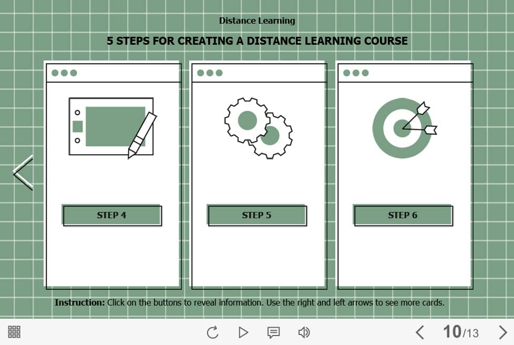Click the replay slide icon
This screenshot has height=345, width=514.
coord(212,332)
